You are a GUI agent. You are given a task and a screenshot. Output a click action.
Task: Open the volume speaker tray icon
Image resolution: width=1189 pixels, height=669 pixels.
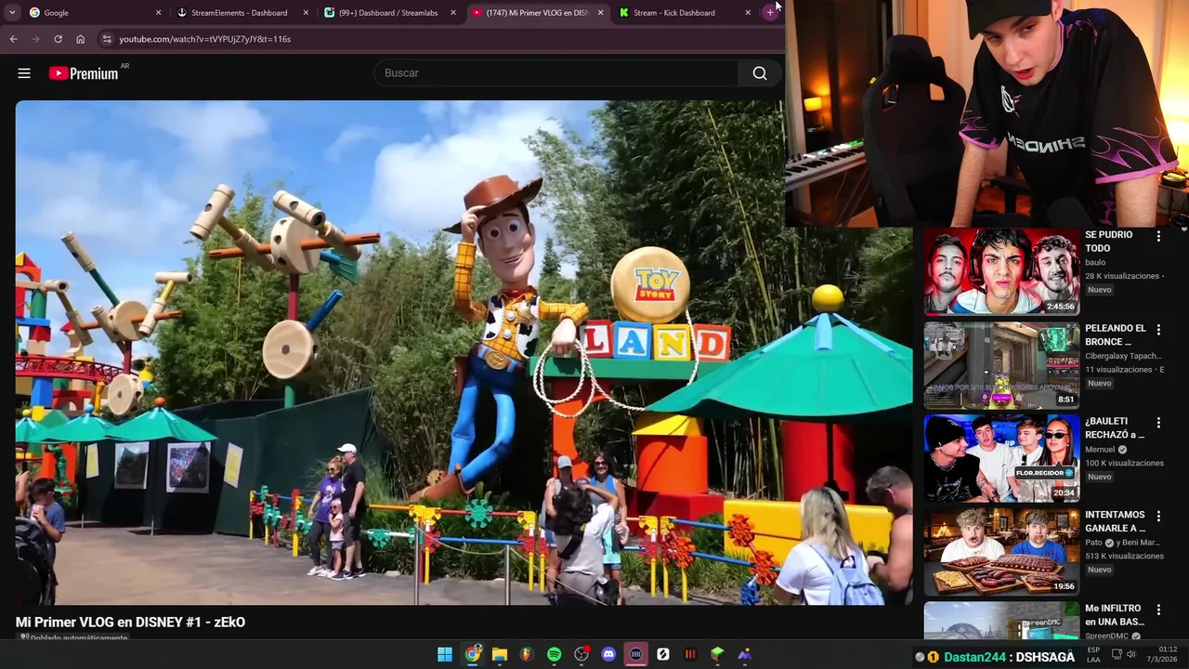click(1130, 655)
